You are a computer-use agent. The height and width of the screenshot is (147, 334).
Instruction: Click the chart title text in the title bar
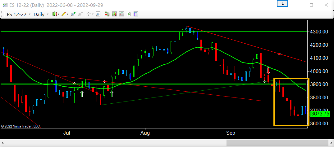pyautogui.click(x=57, y=5)
